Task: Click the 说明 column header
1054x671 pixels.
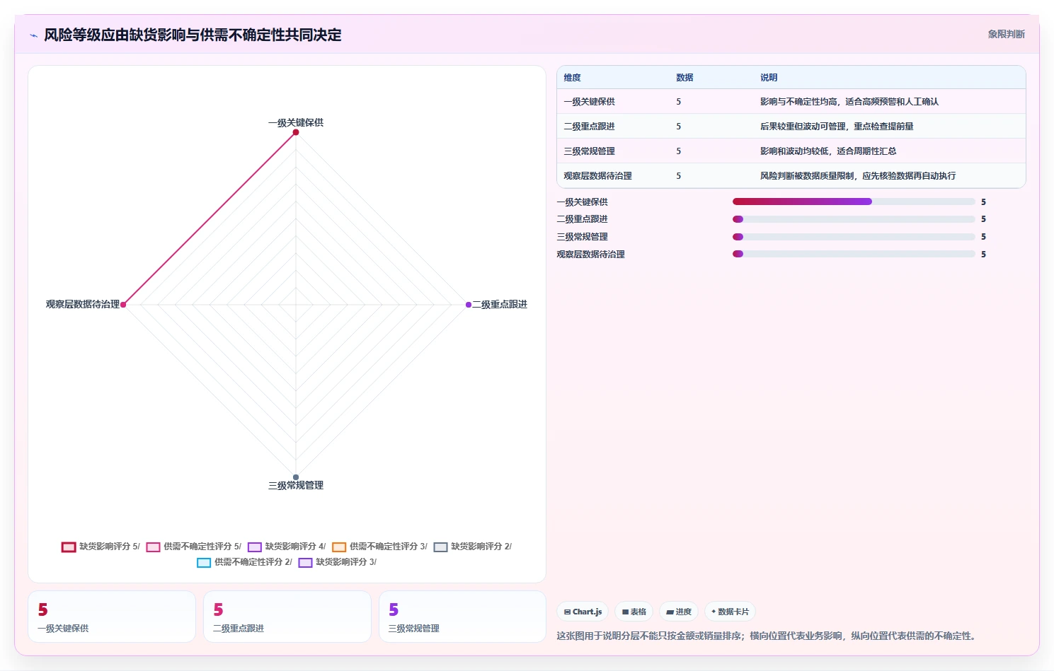Action: [x=769, y=78]
